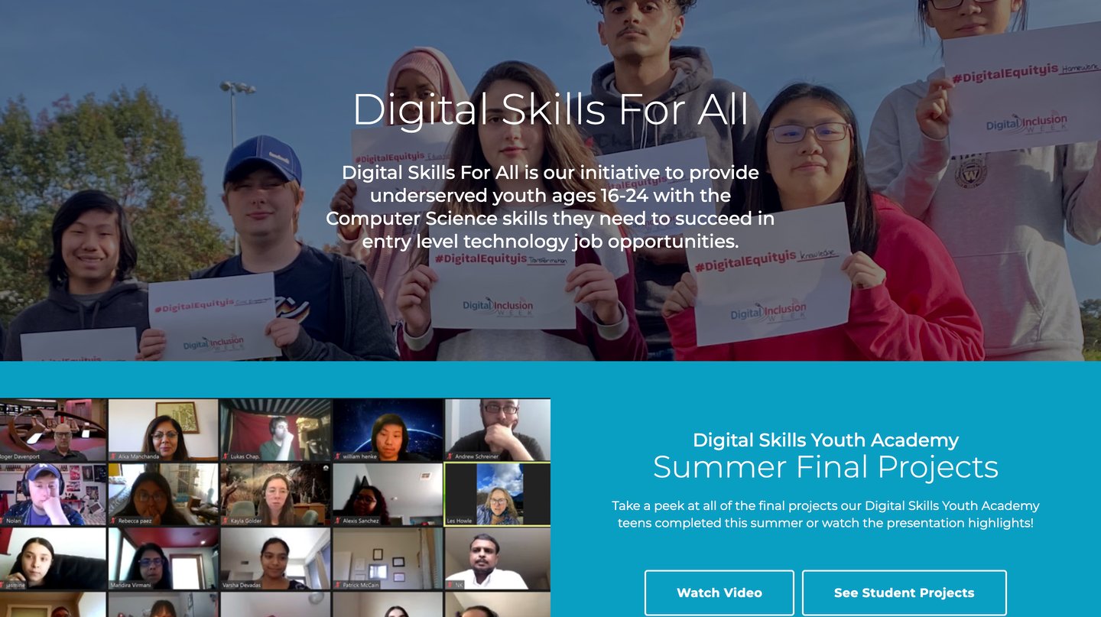Click the jasmine participant name label

[x=15, y=585]
